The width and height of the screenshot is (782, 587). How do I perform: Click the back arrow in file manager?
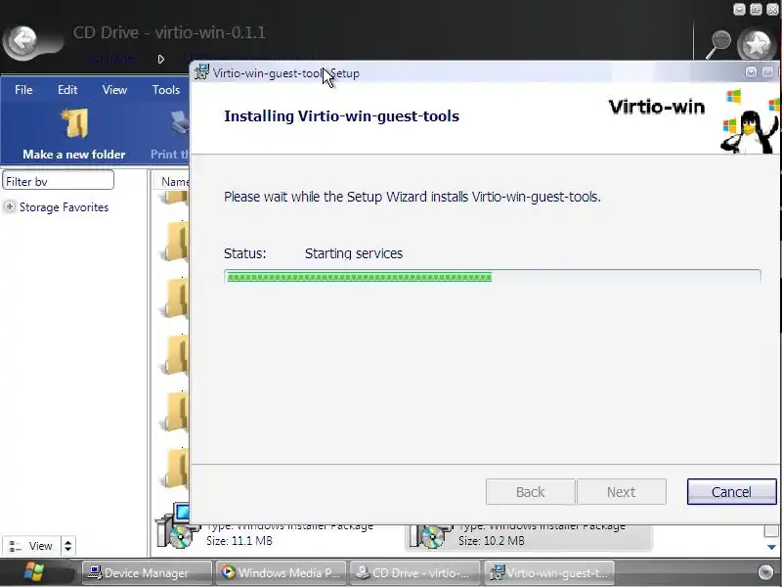coord(22,41)
